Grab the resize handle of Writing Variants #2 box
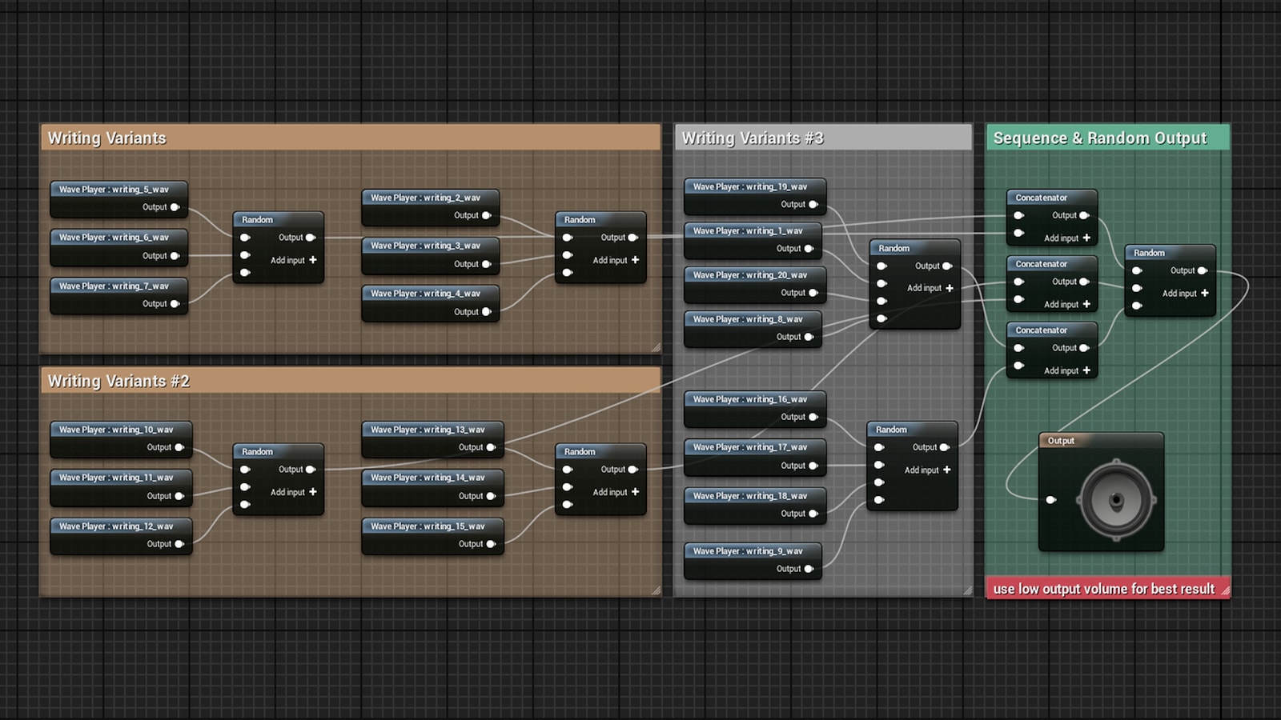Screen dimensions: 1281x720 [x=656, y=590]
